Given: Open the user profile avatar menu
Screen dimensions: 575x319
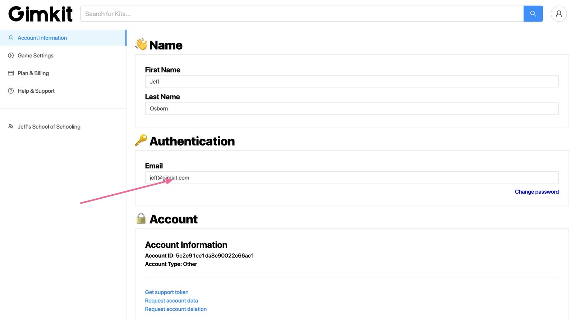Looking at the screenshot, I should 559,14.
